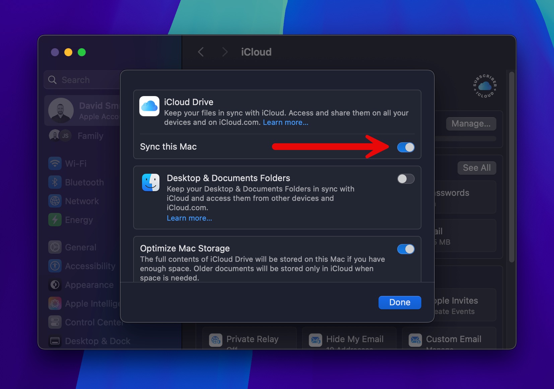The image size is (554, 389).
Task: Click the iCloud Drive cloud icon
Action: pyautogui.click(x=149, y=106)
